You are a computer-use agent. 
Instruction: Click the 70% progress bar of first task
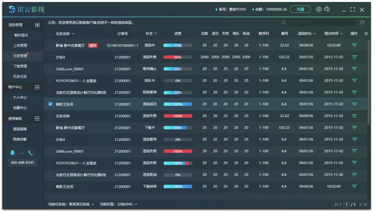coord(178,46)
